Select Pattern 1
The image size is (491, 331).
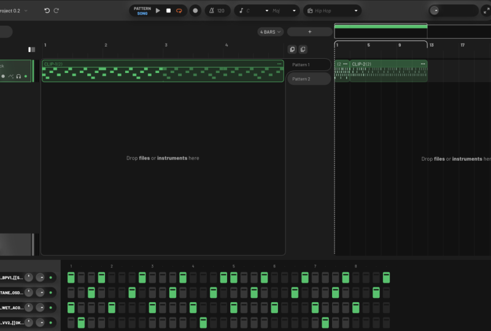309,65
